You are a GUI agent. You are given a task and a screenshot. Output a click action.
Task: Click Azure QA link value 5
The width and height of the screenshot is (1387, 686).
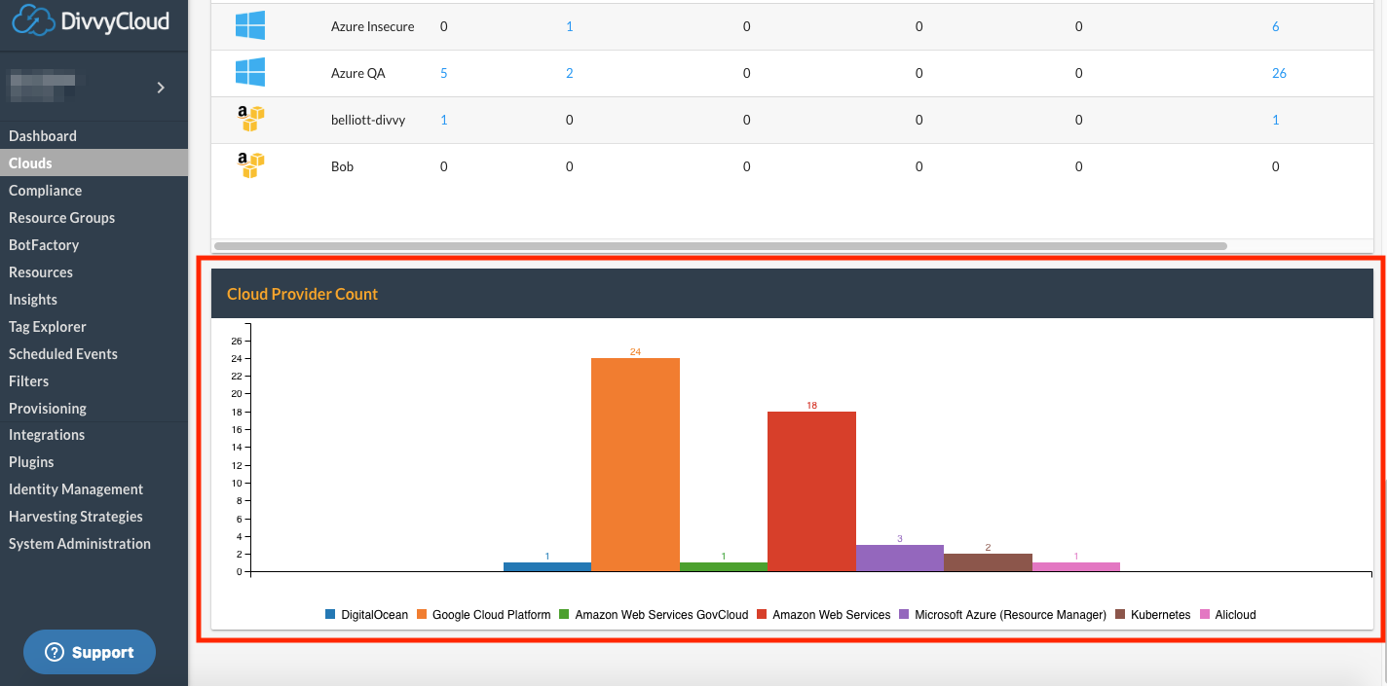444,73
